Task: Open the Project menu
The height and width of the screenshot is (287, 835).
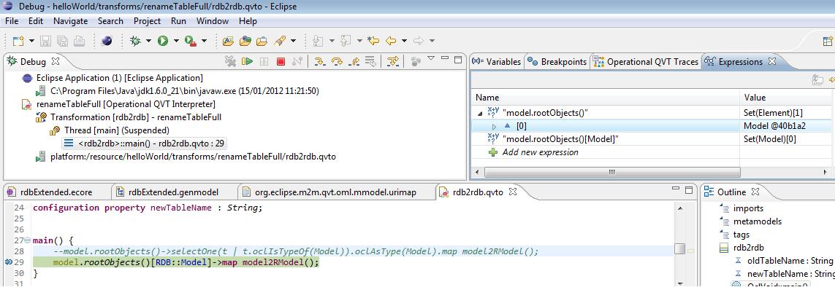Action: [147, 21]
